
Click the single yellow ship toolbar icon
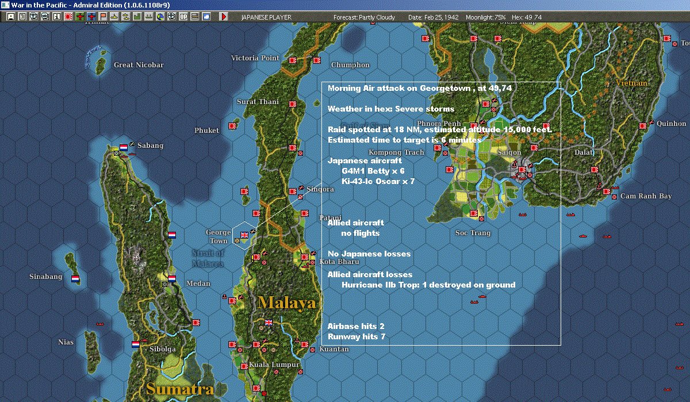[114, 17]
